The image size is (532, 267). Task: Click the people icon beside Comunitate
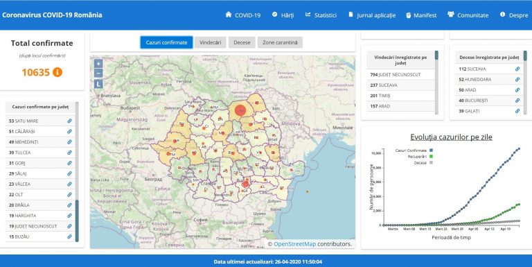pos(450,15)
